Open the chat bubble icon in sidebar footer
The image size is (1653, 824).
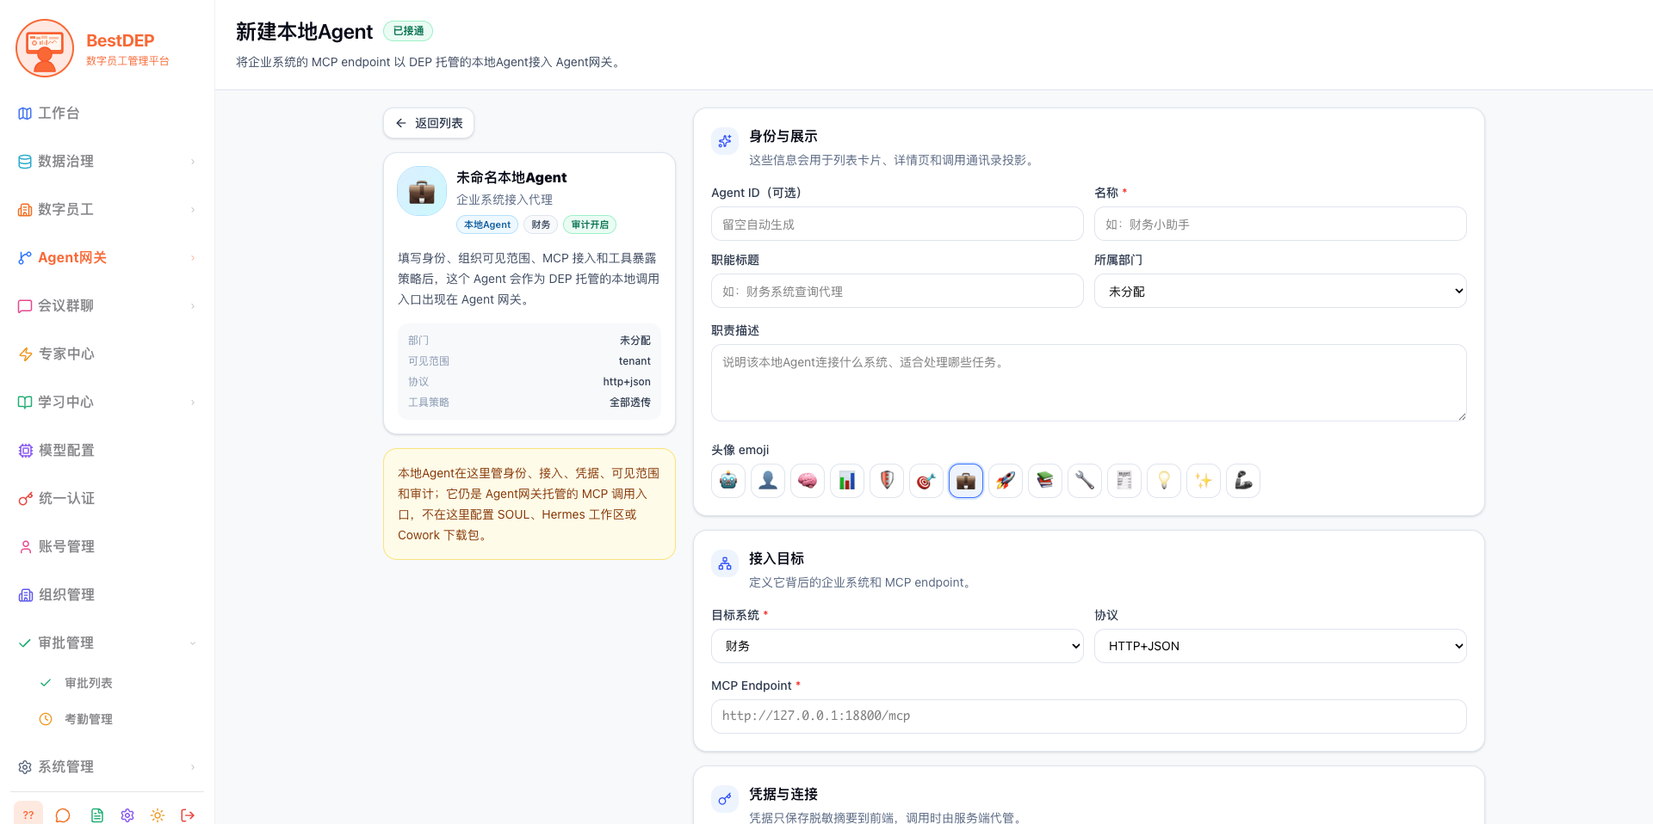click(x=63, y=815)
